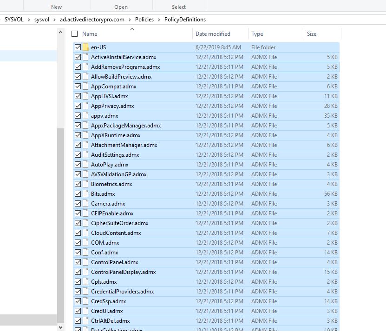This screenshot has height=333, width=386.
Task: Click the CipherSuiteOrder.admx file icon
Action: pos(85,223)
